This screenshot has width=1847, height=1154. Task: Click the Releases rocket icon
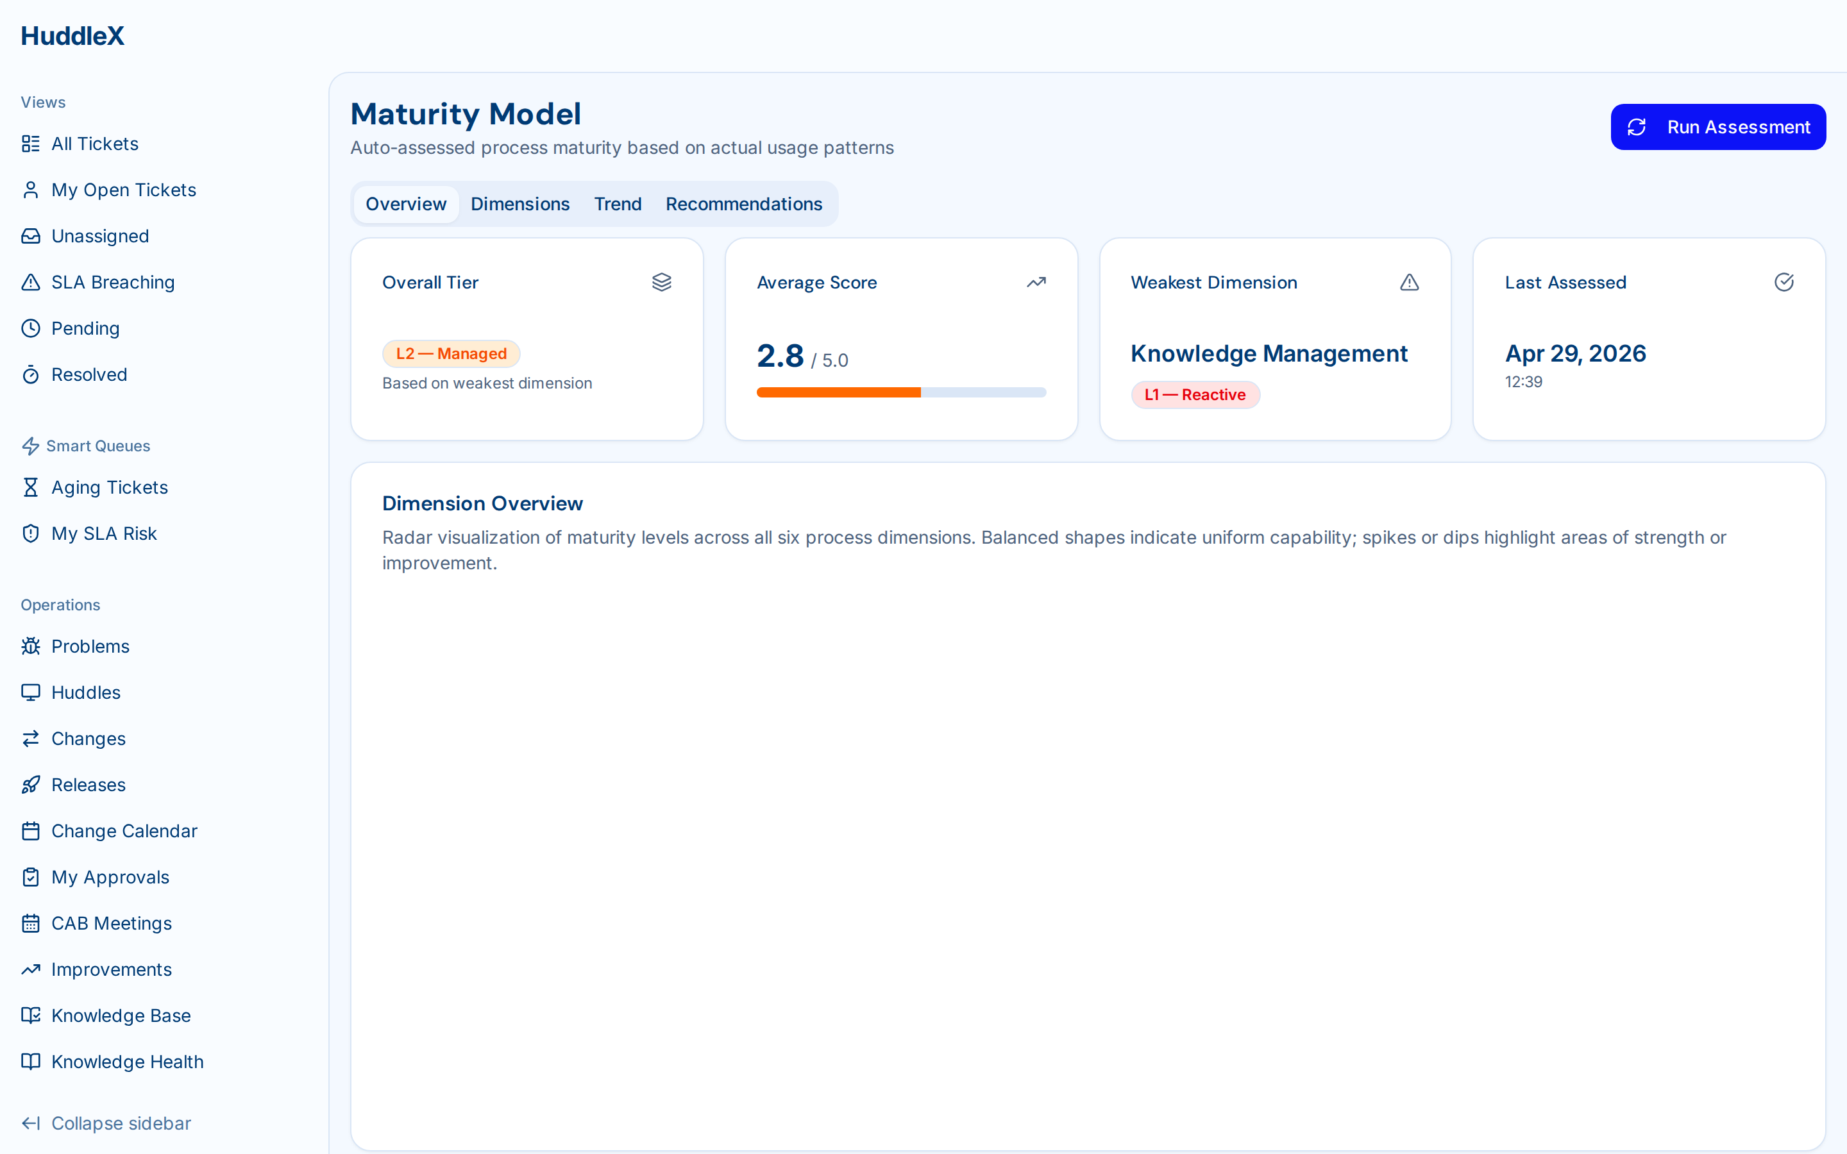coord(31,785)
